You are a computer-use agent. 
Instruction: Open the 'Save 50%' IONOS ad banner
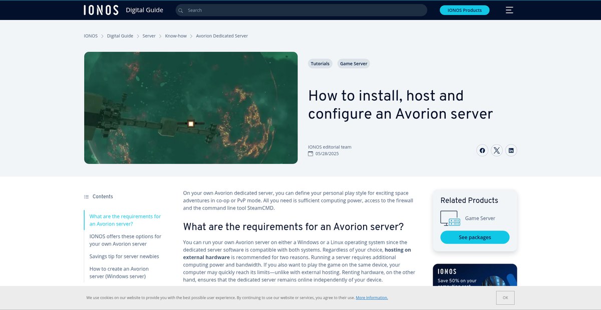click(475, 275)
